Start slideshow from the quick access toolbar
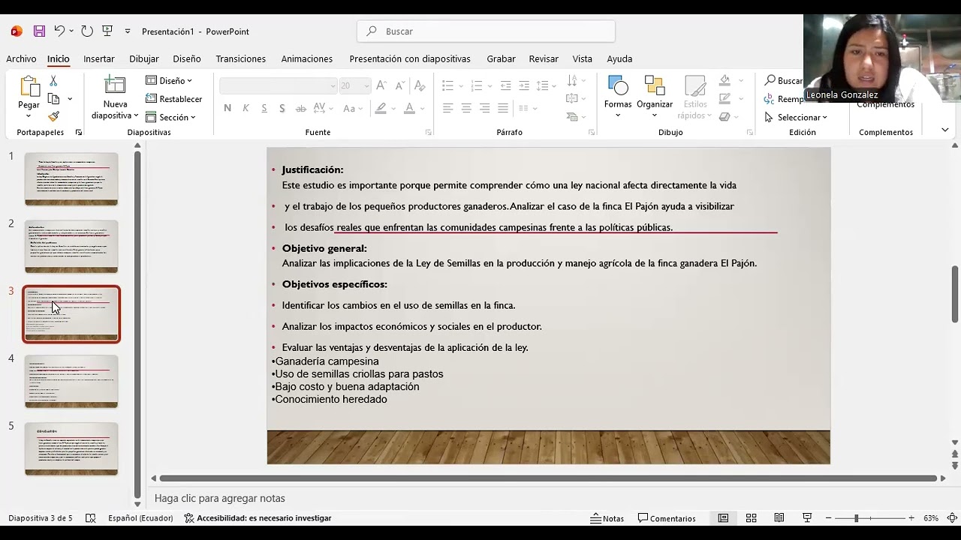This screenshot has height=540, width=961. [x=107, y=31]
